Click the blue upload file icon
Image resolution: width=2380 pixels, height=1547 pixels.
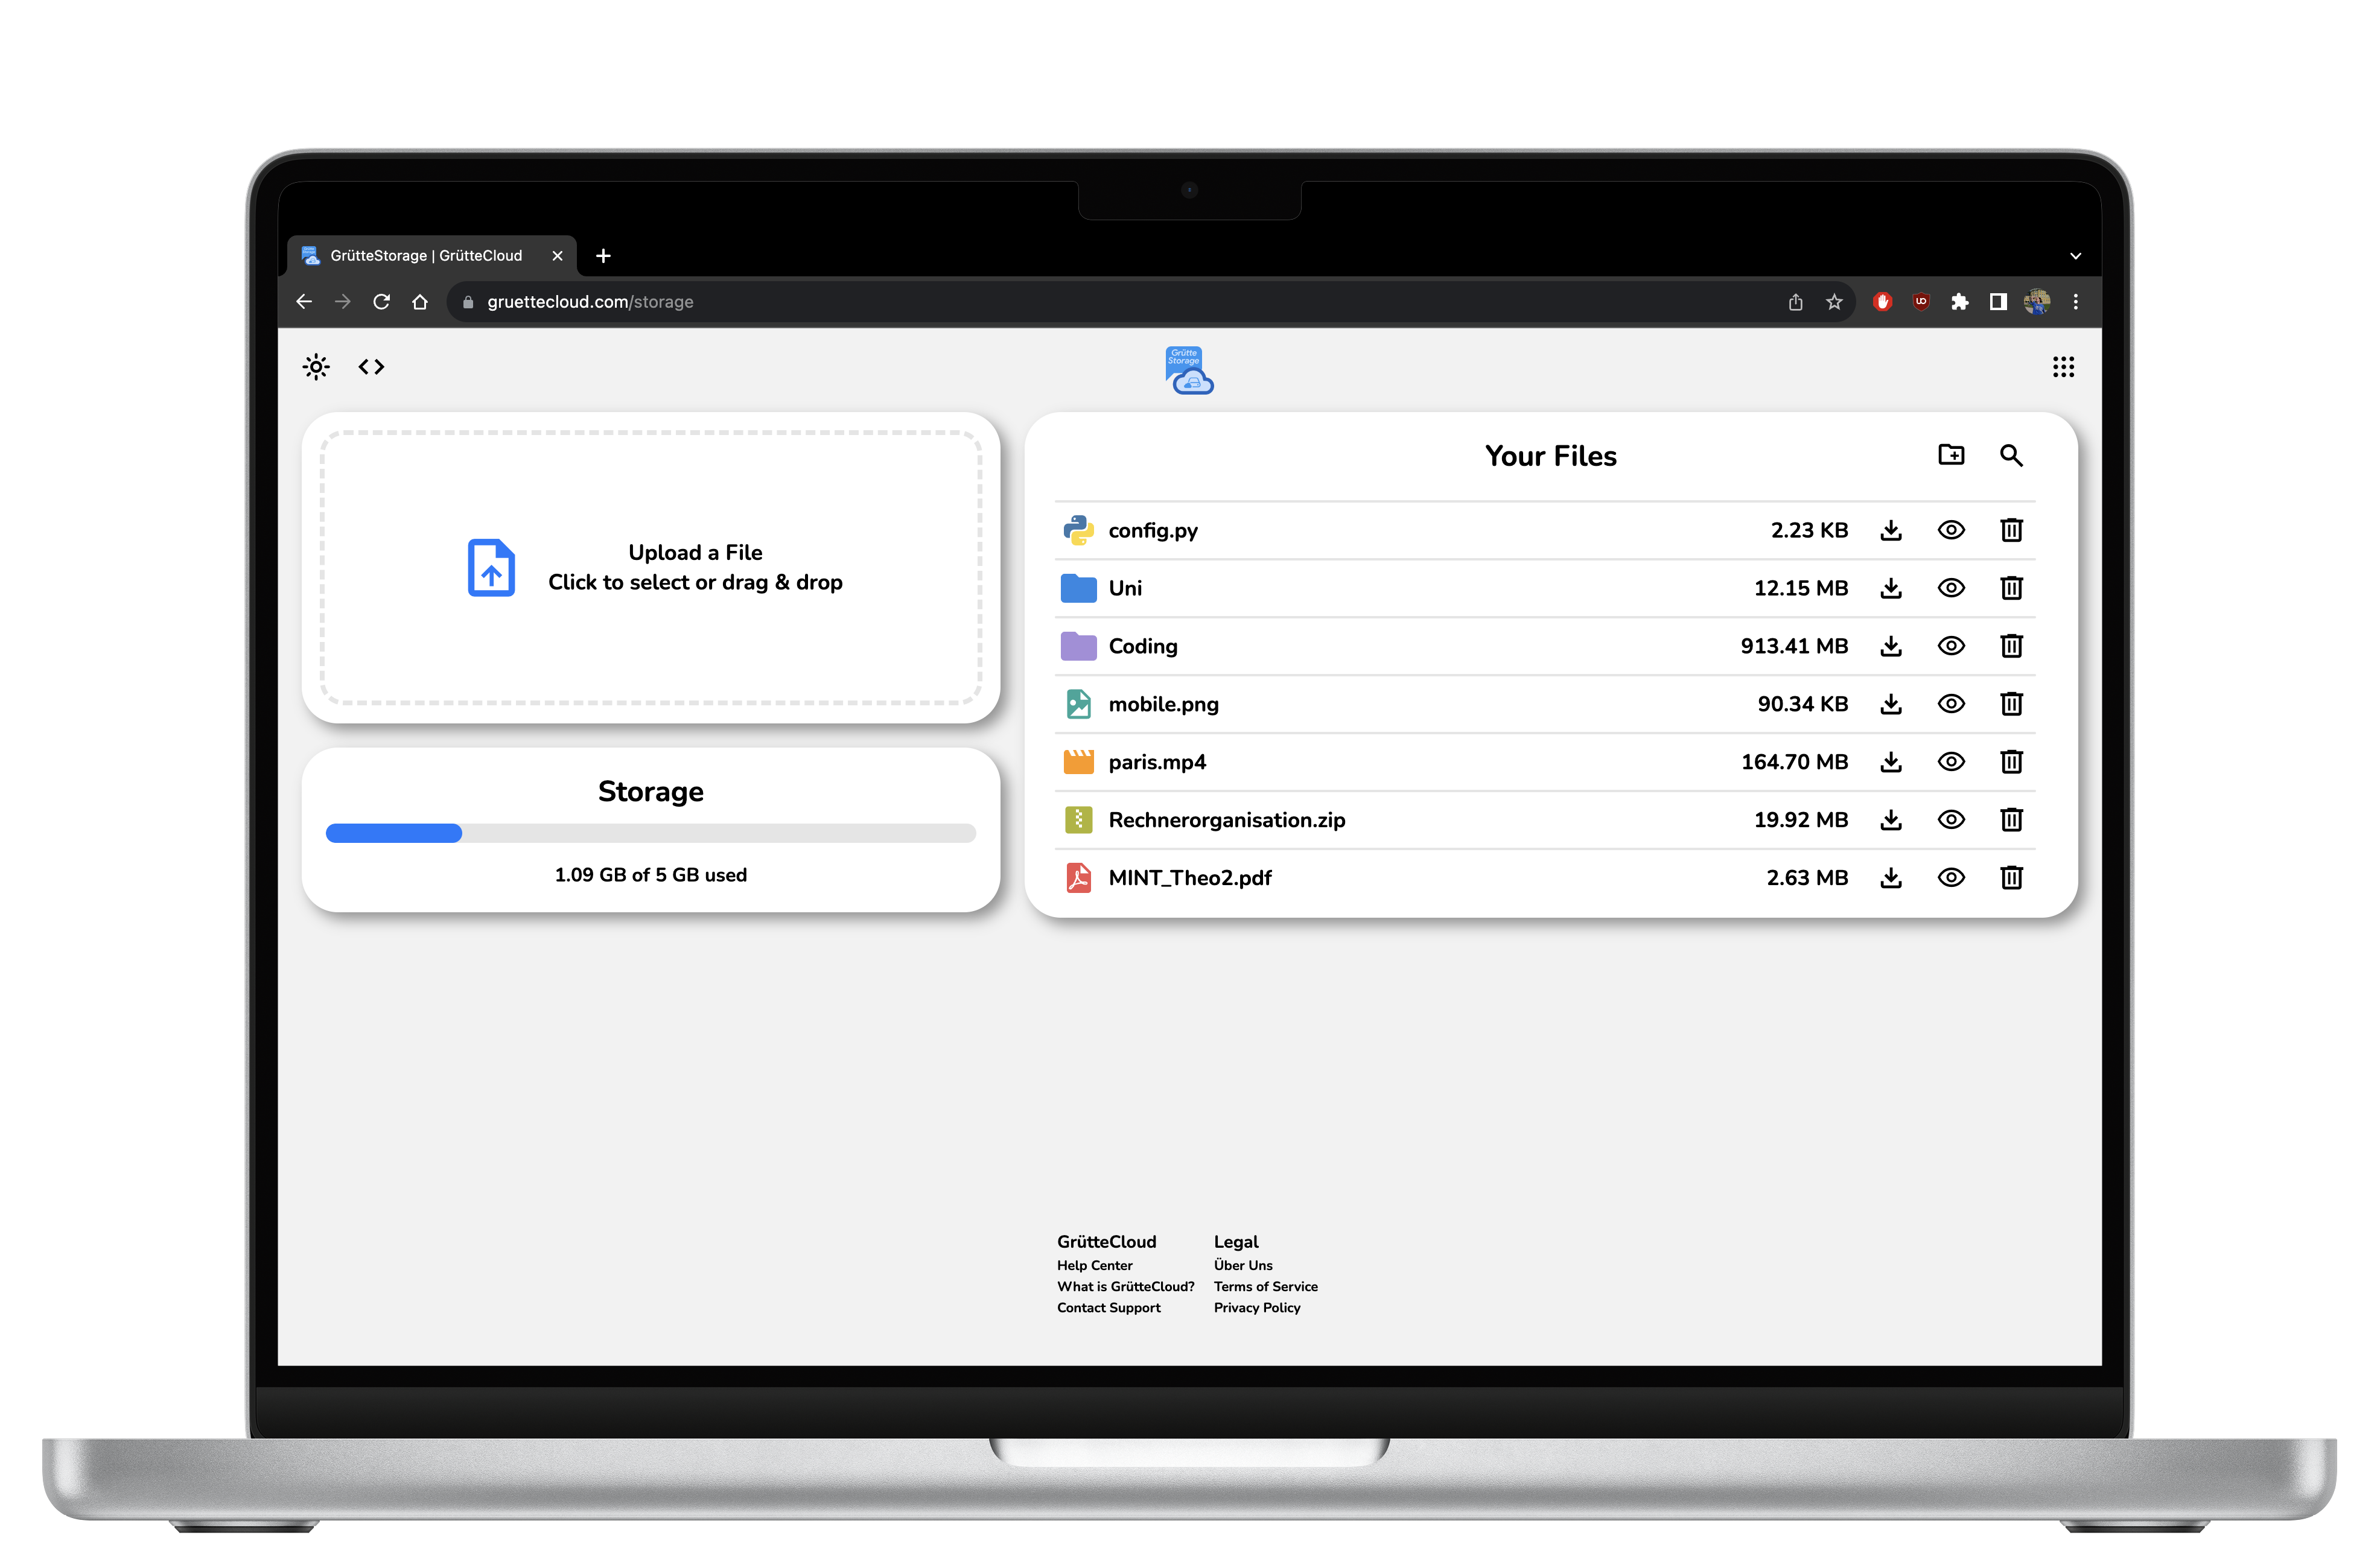[x=491, y=568]
